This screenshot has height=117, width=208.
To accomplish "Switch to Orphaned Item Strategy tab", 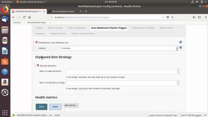I will [x=143, y=28].
